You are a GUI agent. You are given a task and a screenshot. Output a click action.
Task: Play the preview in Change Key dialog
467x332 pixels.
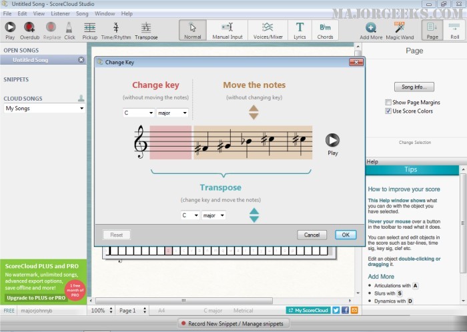332,140
